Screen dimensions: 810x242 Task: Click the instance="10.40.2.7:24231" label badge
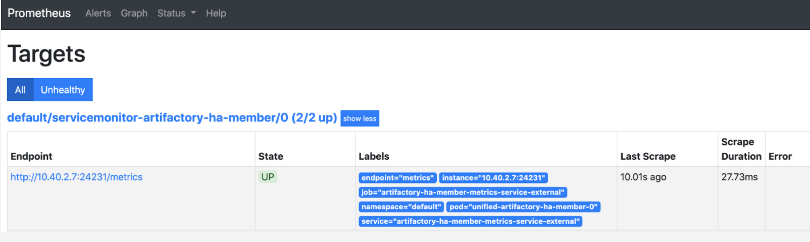[x=493, y=178]
